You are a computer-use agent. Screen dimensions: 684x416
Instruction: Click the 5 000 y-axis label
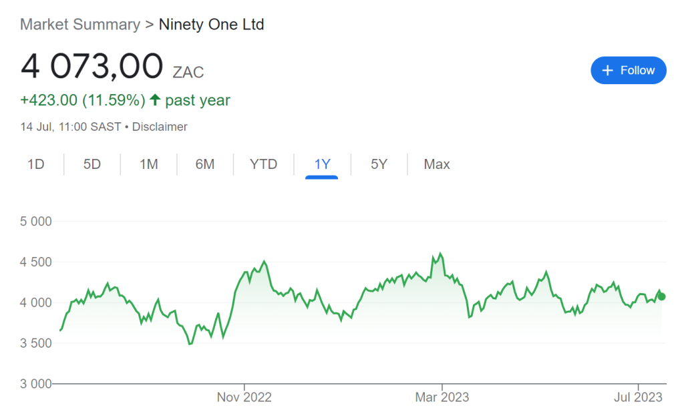tap(36, 222)
